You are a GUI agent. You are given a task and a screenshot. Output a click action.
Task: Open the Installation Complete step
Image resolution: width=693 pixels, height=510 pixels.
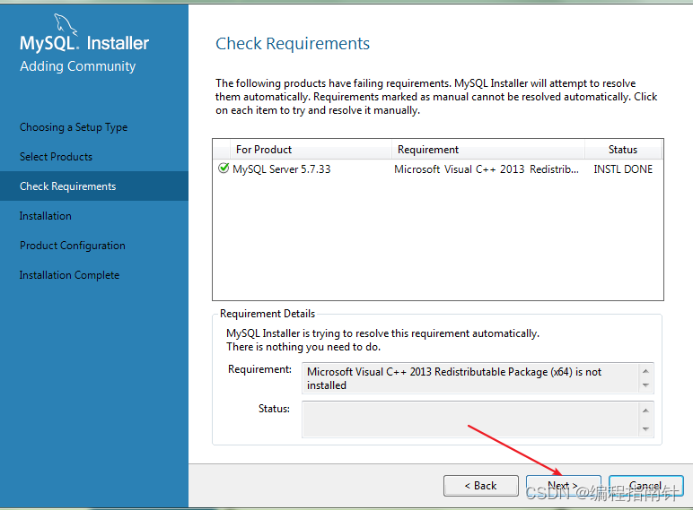pos(69,275)
